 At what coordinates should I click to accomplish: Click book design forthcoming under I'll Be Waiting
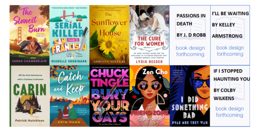(x=230, y=51)
